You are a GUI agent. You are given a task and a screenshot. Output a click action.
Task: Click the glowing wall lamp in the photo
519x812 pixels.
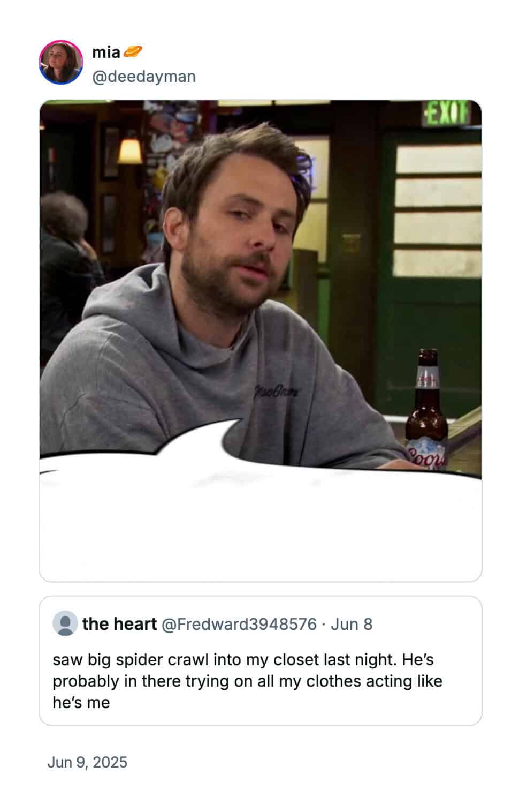pyautogui.click(x=130, y=151)
